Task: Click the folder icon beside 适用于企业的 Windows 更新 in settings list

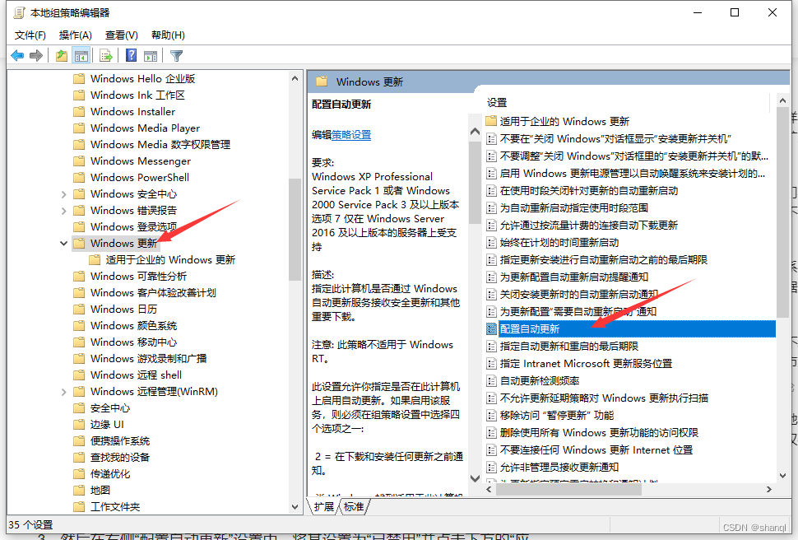Action: pos(491,121)
